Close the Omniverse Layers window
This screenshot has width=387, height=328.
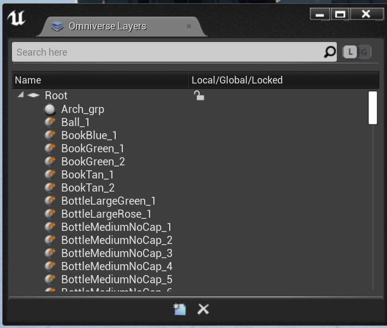pyautogui.click(x=366, y=14)
